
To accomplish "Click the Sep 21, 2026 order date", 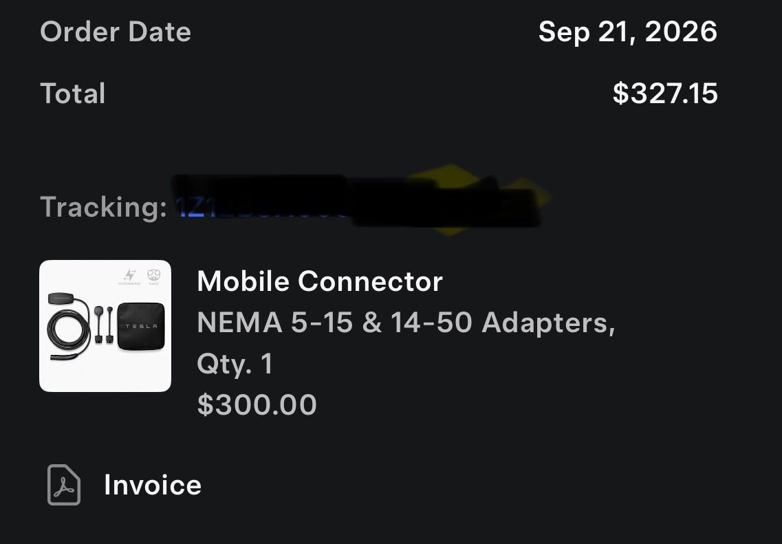I will coord(628,32).
